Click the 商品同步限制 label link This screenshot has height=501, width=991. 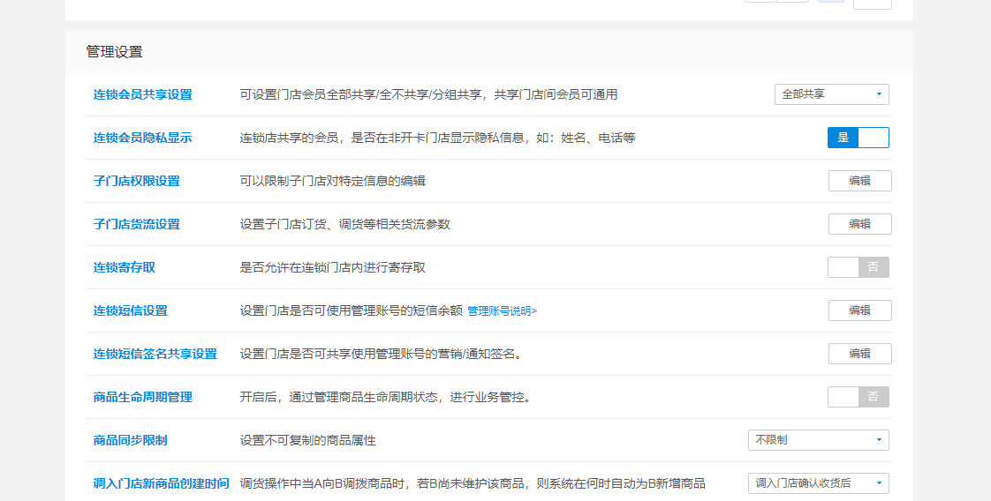pos(130,440)
